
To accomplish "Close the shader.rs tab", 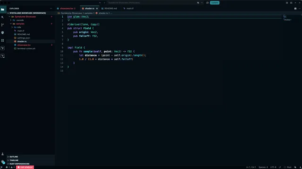I will tap(97, 8).
